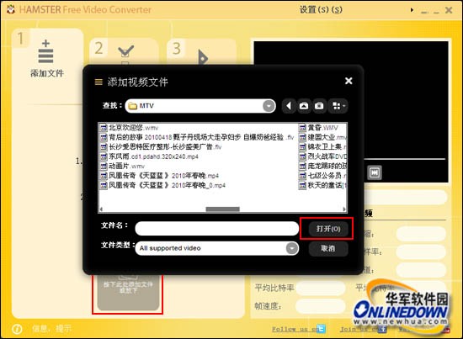The image size is (463, 339).
Task: Select file 东风雨.cd1.pdahd.320x240.mp4
Action: pos(153,156)
